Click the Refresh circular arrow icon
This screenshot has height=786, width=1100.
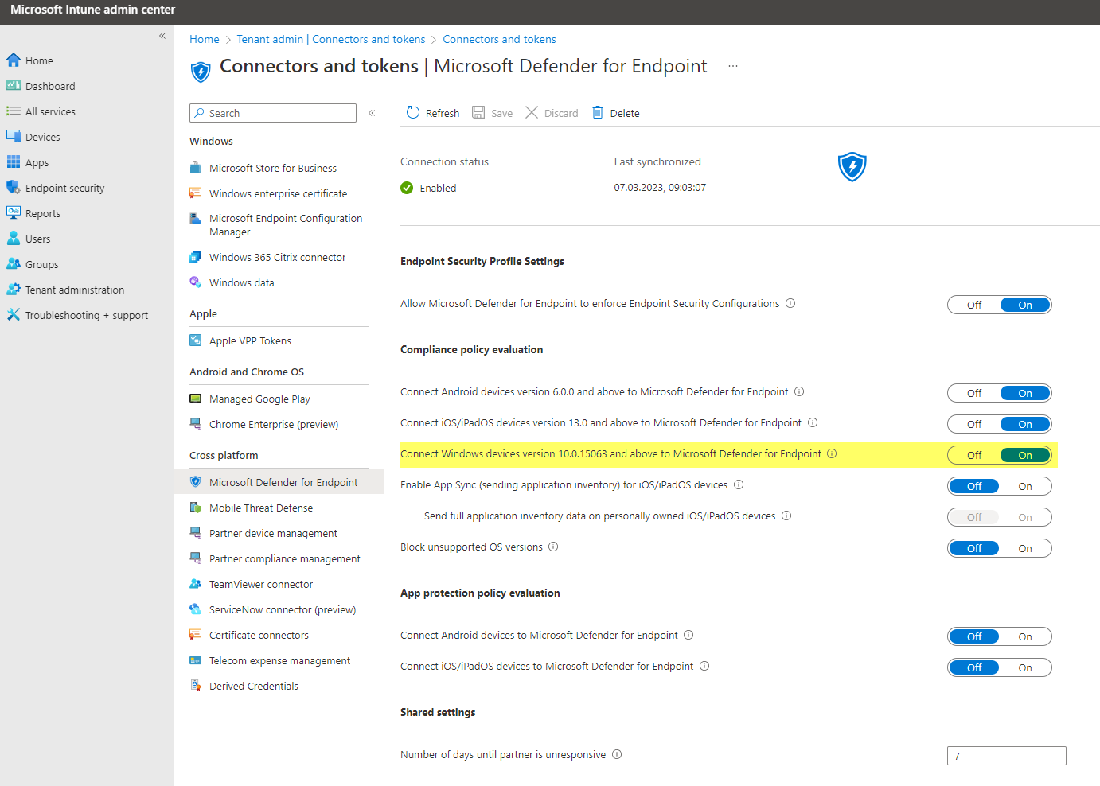click(x=413, y=113)
